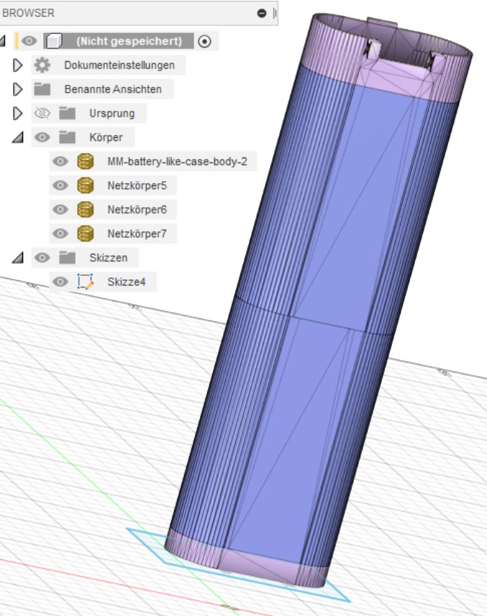Image resolution: width=487 pixels, height=616 pixels.
Task: Click the Netzkörper7 mesh icon
Action: 86,234
